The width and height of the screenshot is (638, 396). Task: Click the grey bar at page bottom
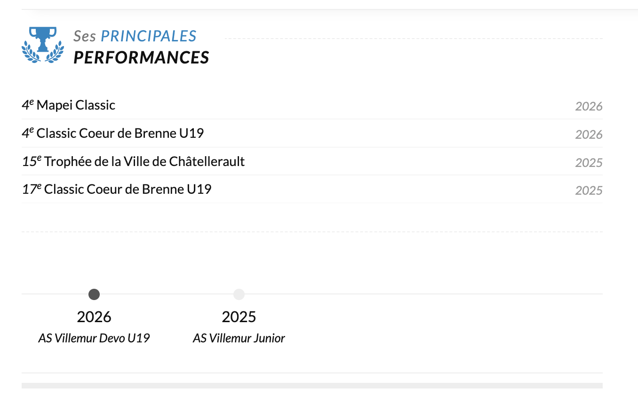tap(312, 386)
